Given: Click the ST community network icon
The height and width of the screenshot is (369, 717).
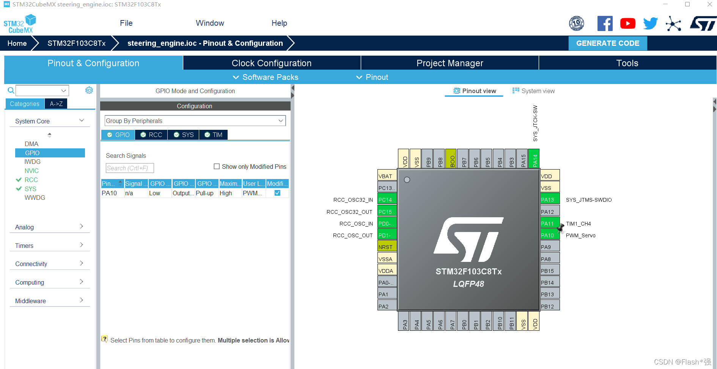Looking at the screenshot, I should pos(673,23).
